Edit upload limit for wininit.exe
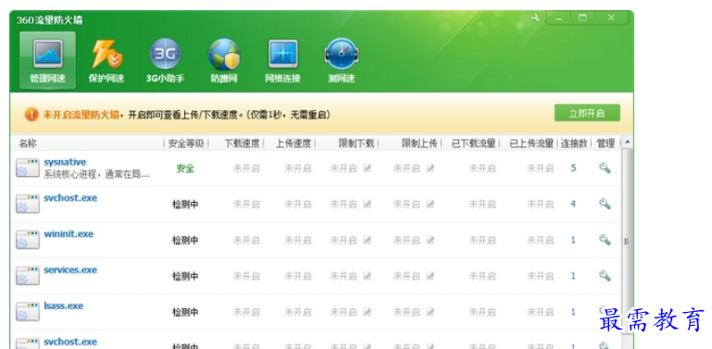 click(x=430, y=240)
